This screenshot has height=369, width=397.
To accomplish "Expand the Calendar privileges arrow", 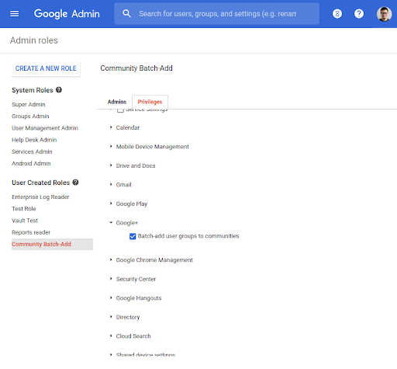I will point(111,127).
